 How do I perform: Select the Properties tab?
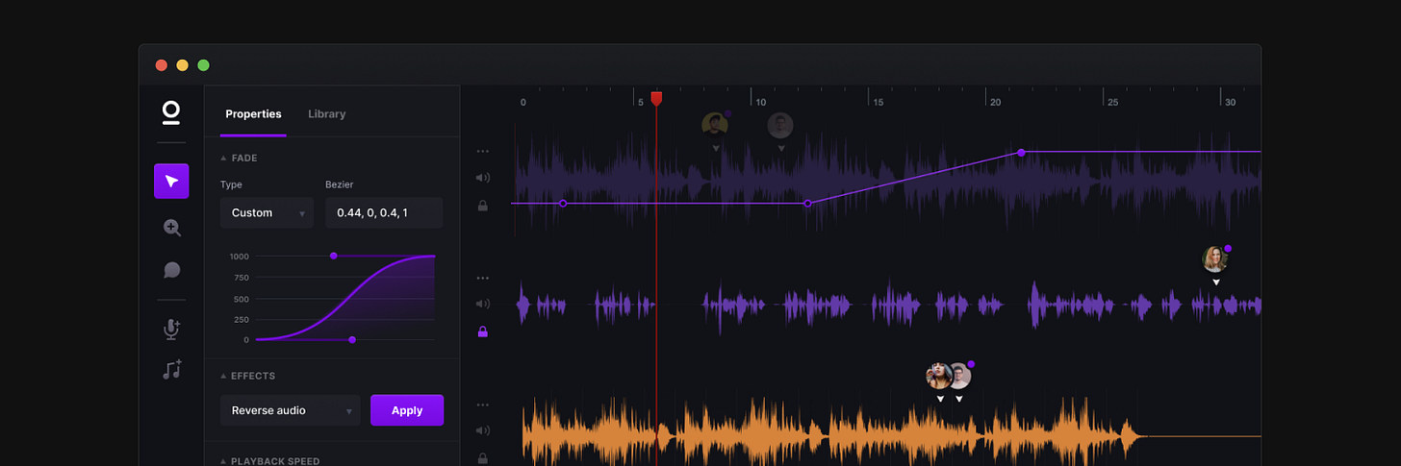point(253,113)
